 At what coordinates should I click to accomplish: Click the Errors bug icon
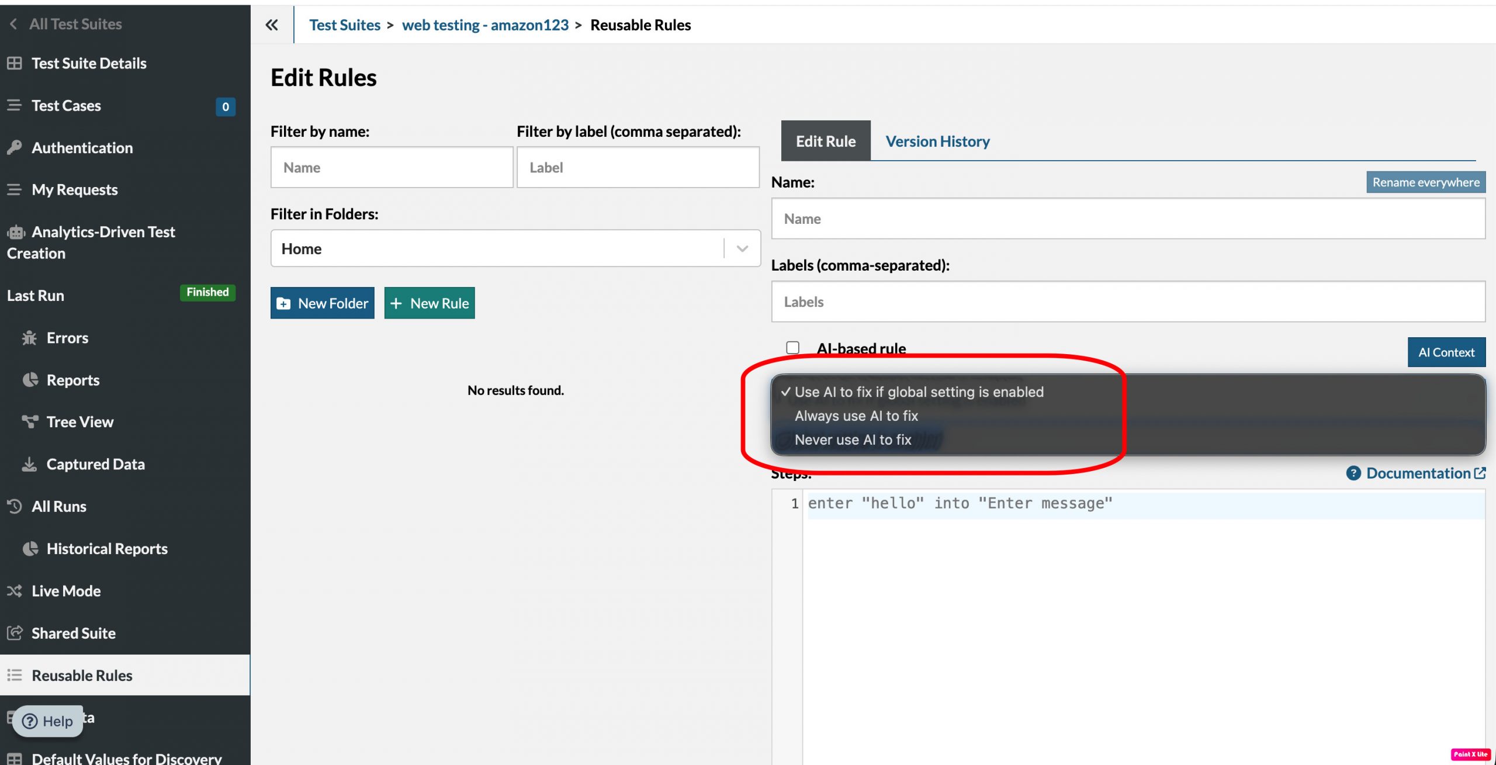pos(29,338)
